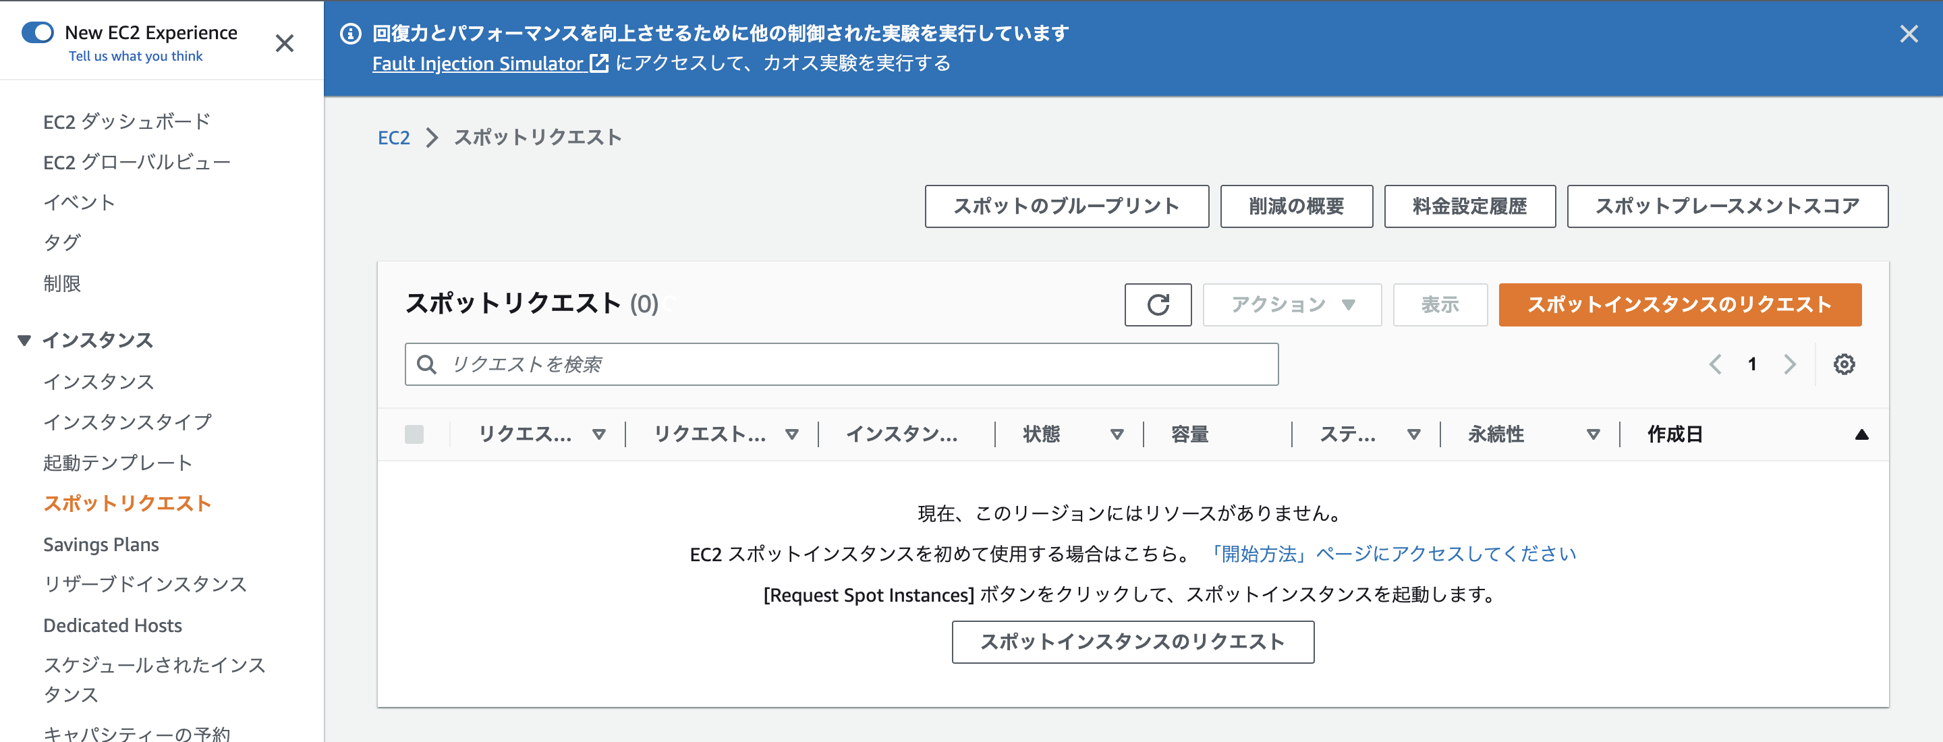The height and width of the screenshot is (742, 1943).
Task: Select 起動テンプレート in sidebar
Action: [117, 463]
